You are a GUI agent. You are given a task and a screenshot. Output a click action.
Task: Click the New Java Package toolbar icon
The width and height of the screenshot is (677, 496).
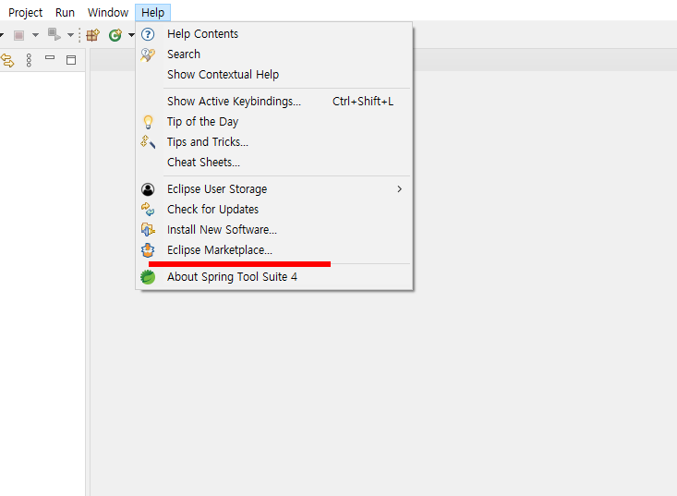tap(93, 35)
